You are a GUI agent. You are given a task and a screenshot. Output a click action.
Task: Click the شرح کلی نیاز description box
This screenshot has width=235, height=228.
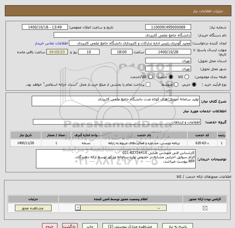(116, 101)
